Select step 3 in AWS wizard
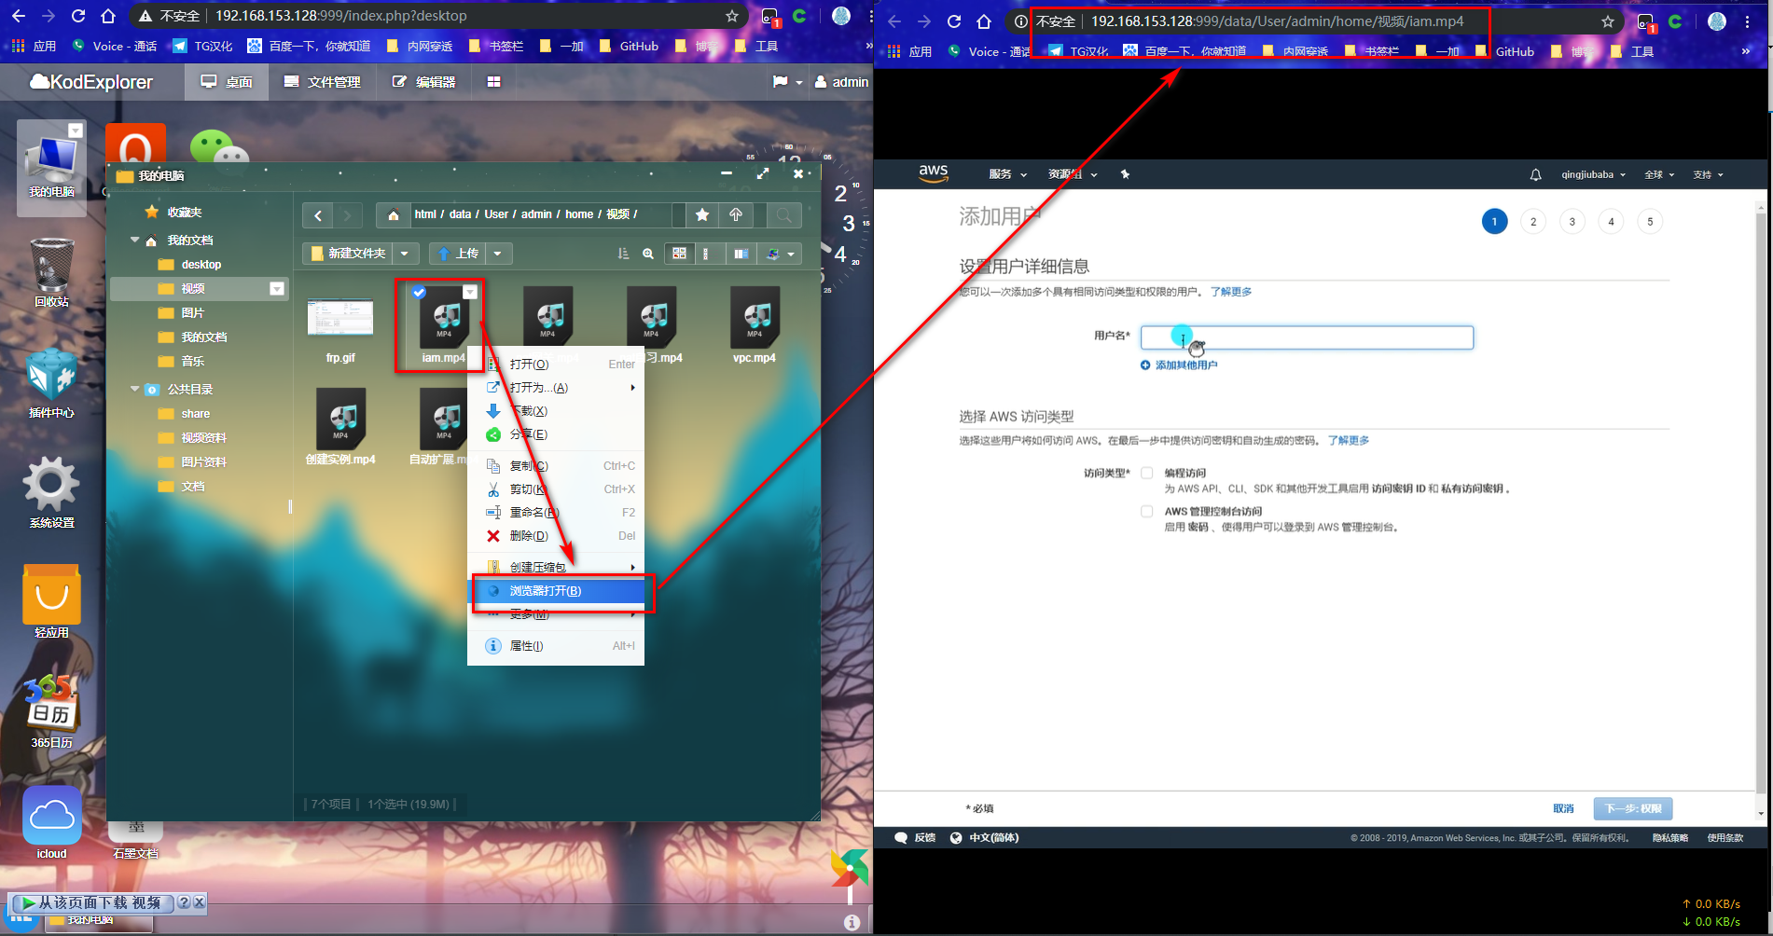The height and width of the screenshot is (936, 1773). coord(1572,222)
